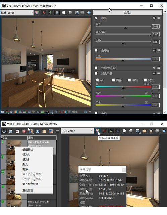
Task: Click exposure value field showing 0.43
Action: click(156, 26)
